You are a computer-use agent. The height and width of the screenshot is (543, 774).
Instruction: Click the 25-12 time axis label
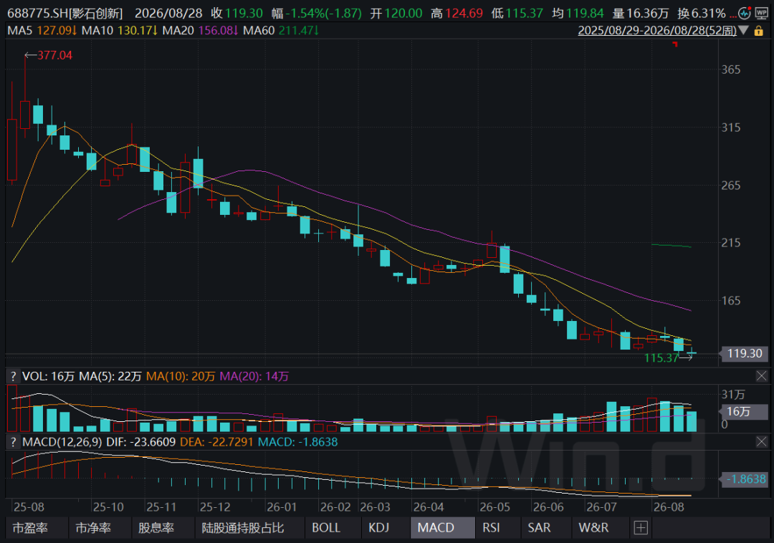tap(215, 507)
